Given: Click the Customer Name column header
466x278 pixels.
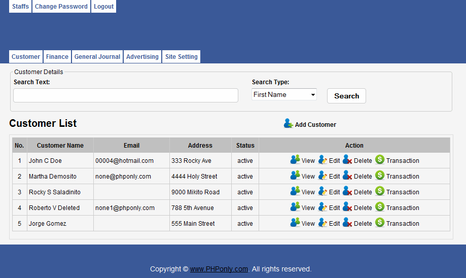Looking at the screenshot, I should pos(60,146).
